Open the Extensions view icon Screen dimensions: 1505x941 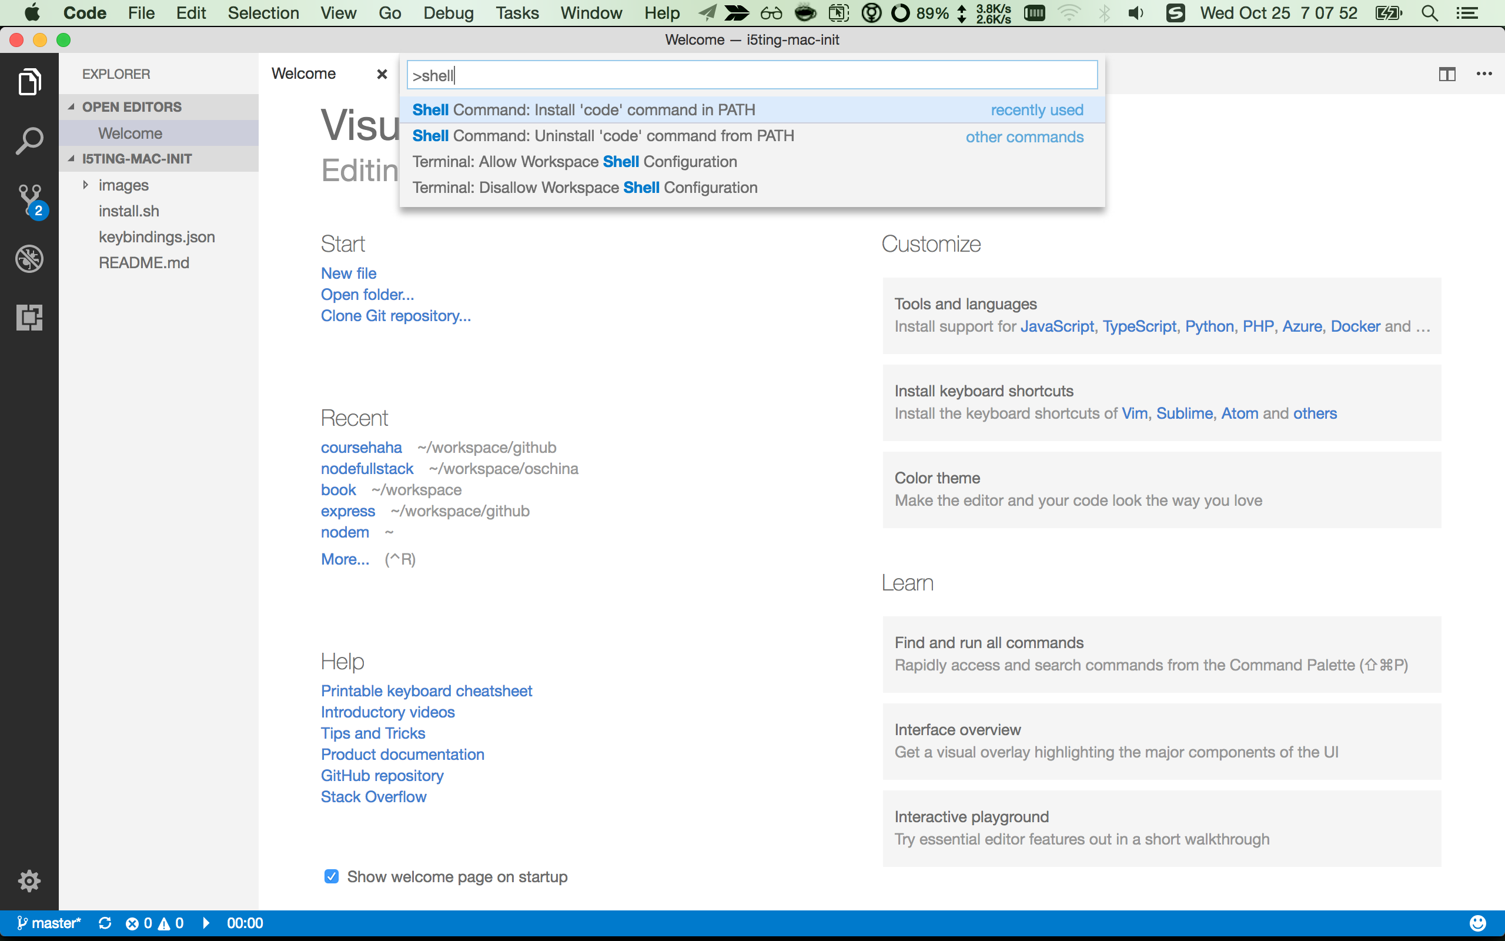click(x=29, y=318)
